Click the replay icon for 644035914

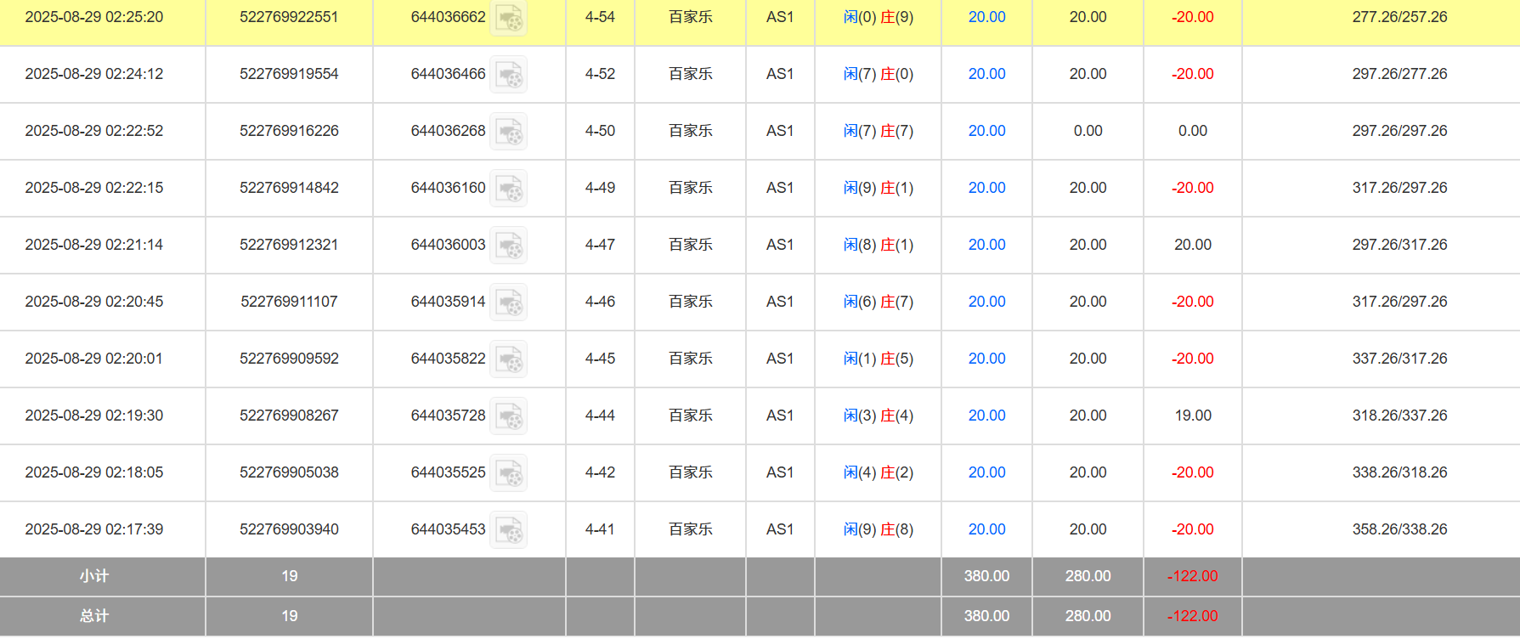[509, 303]
